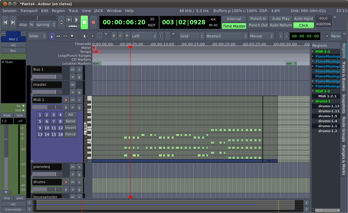Switch to the Snapshots tab

click(x=344, y=104)
